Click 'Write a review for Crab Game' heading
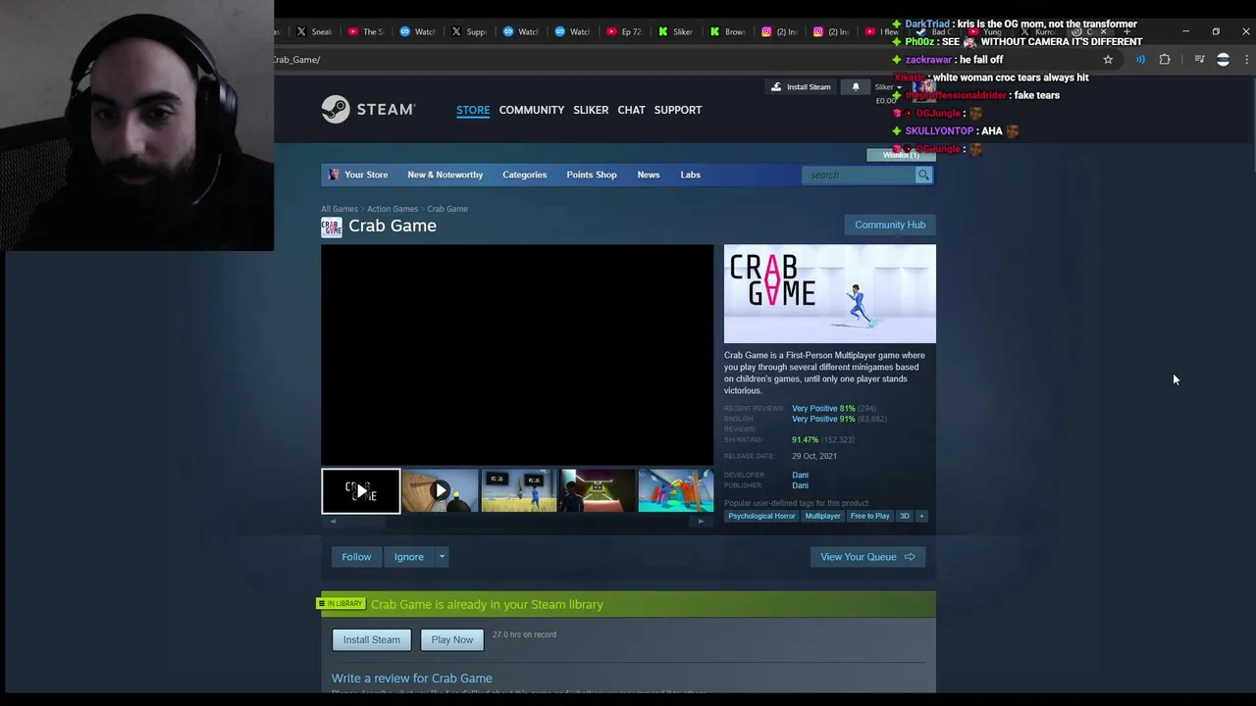Image resolution: width=1256 pixels, height=706 pixels. 412,679
